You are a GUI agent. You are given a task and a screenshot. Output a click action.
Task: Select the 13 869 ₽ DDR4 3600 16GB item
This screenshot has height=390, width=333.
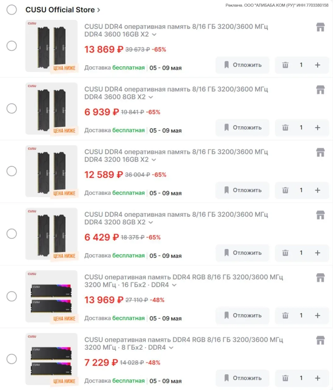pos(12,46)
